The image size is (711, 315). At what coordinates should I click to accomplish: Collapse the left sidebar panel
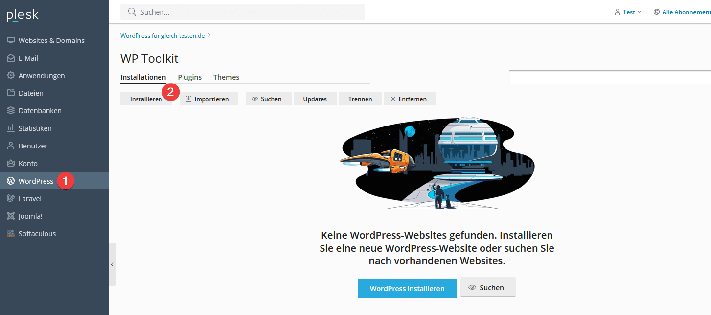pos(112,264)
